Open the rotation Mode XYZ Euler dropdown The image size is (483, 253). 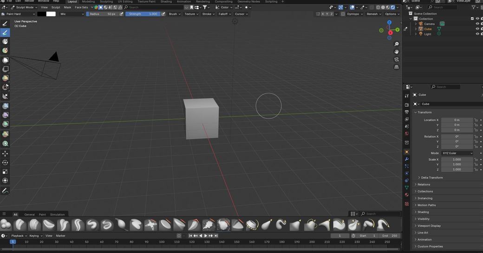[457, 153]
